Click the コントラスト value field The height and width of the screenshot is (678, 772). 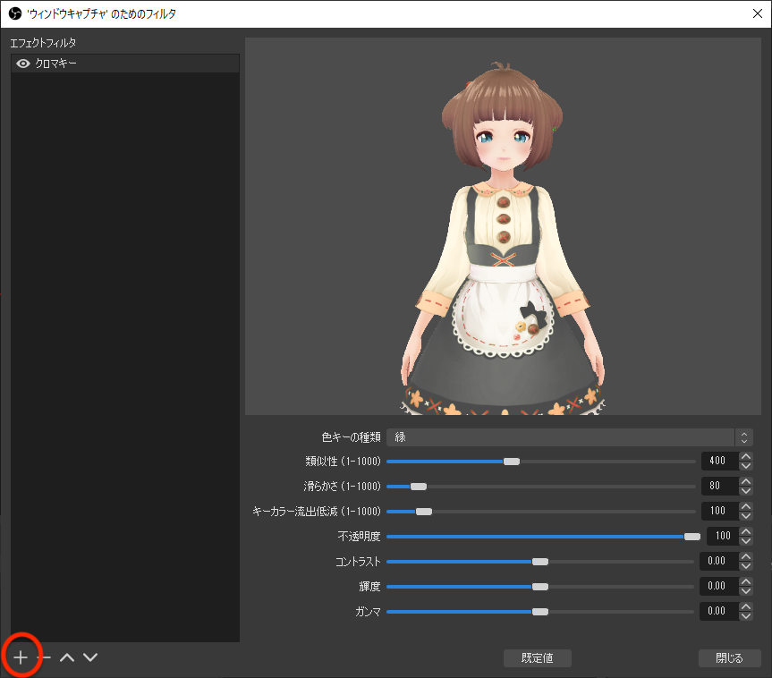click(x=719, y=561)
